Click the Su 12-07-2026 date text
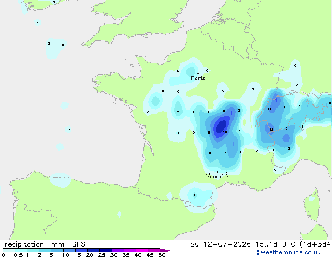 click(x=220, y=244)
